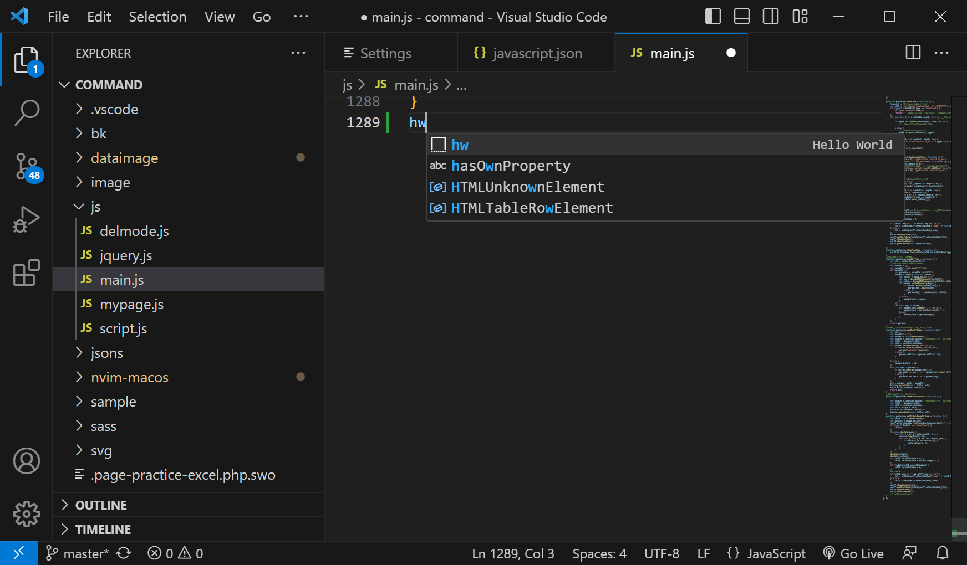Click the master* branch in status bar

coord(78,553)
